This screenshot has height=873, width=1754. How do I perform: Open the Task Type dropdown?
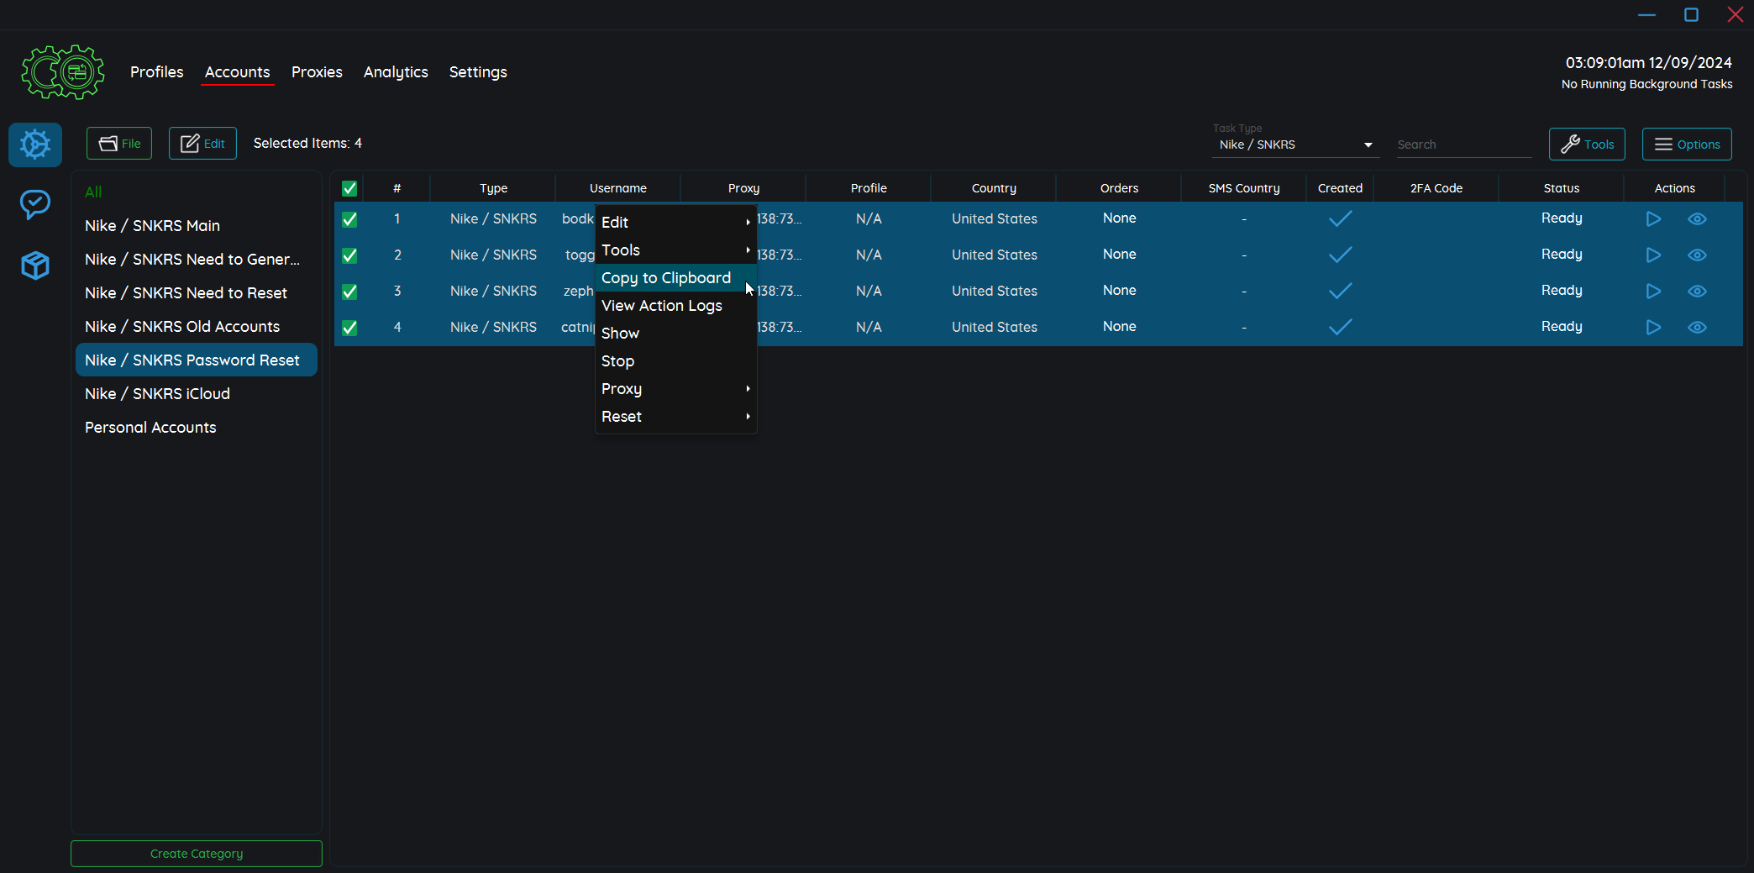[x=1294, y=145]
